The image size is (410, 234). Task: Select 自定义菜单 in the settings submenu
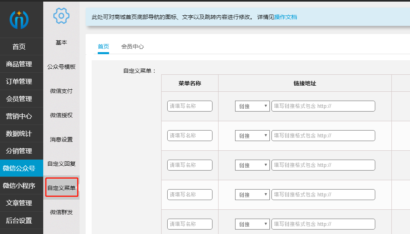click(x=61, y=188)
